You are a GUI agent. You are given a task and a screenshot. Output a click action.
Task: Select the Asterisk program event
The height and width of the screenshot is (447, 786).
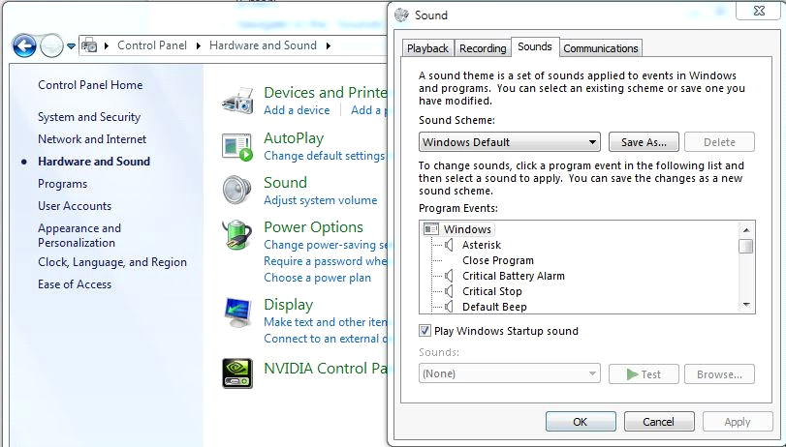coord(482,245)
